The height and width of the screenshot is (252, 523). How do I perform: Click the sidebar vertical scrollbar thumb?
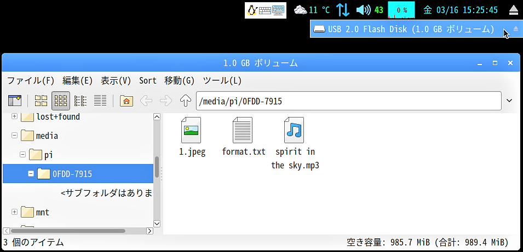click(x=157, y=167)
